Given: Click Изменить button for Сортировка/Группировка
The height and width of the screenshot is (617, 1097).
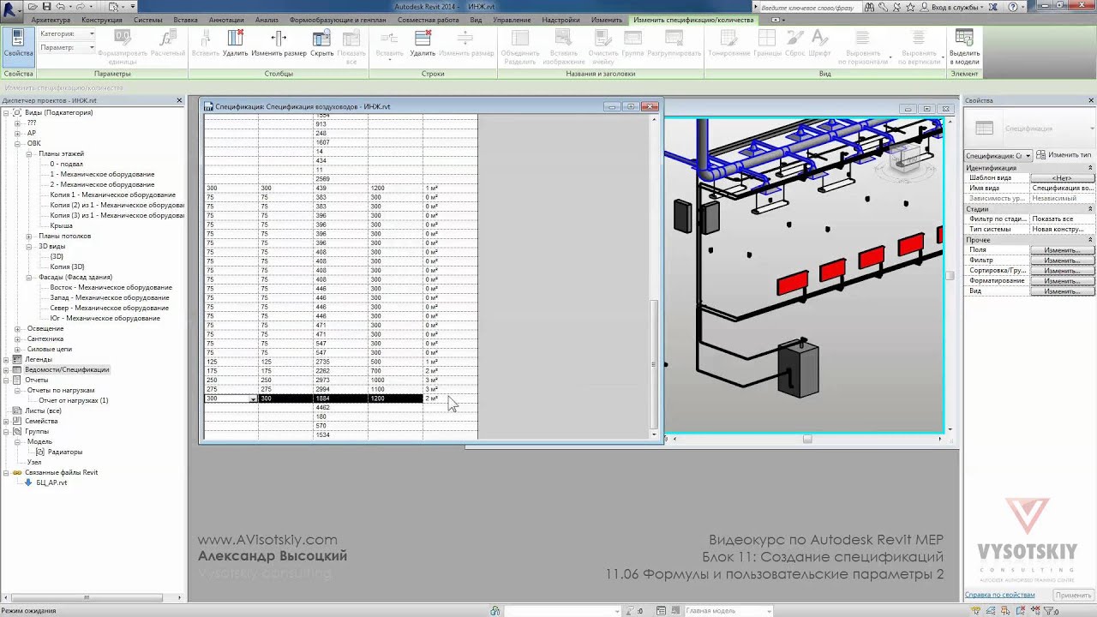Looking at the screenshot, I should click(x=1062, y=271).
